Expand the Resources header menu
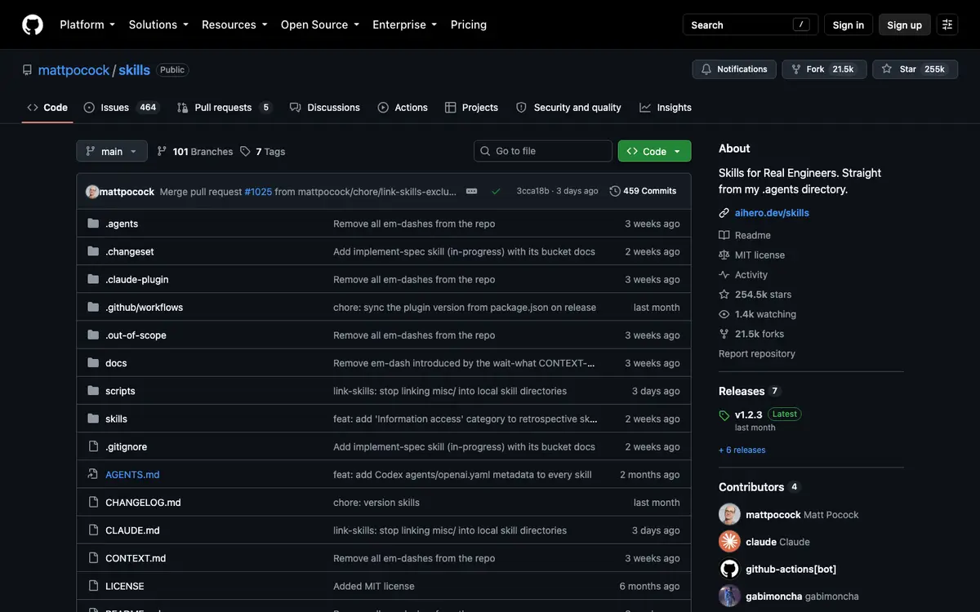 (234, 24)
